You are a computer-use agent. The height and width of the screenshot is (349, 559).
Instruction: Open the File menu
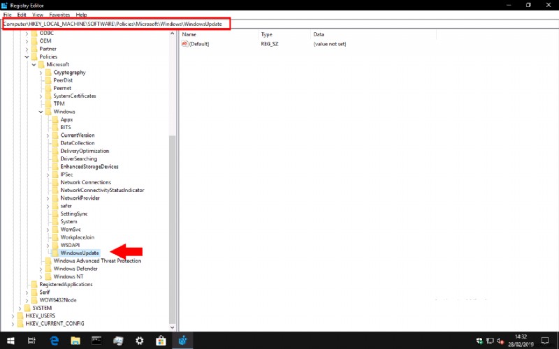point(7,15)
